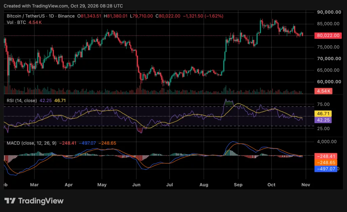Viewport: 347px width, 212px height.
Task: Click the yellow RSI axis label 46.71
Action: pyautogui.click(x=323, y=114)
